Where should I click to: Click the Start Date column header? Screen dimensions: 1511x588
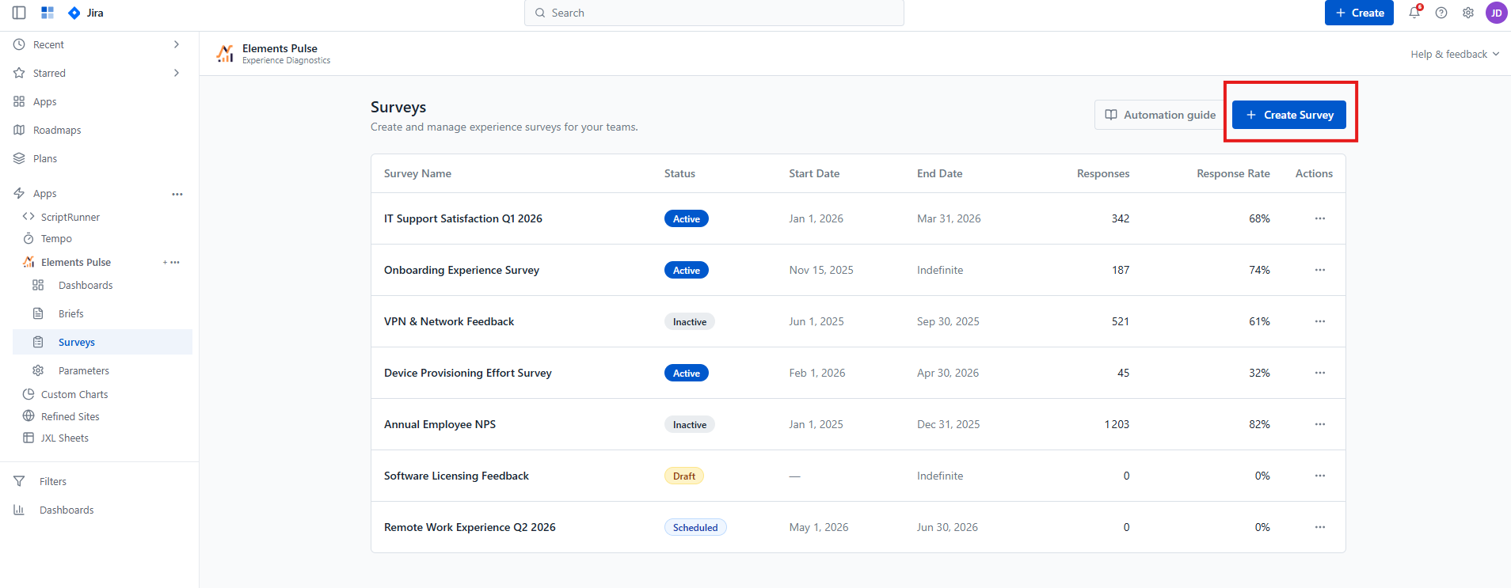point(814,173)
